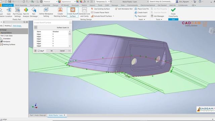Click the ViewCube in the viewport corner
215x121 pixels.
[212, 31]
